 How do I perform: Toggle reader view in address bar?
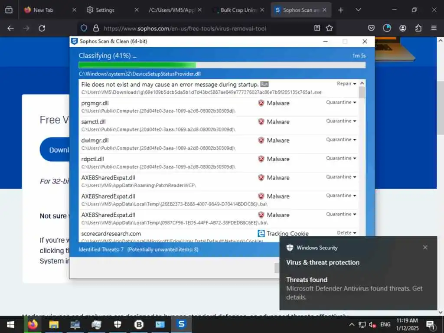pos(317,28)
